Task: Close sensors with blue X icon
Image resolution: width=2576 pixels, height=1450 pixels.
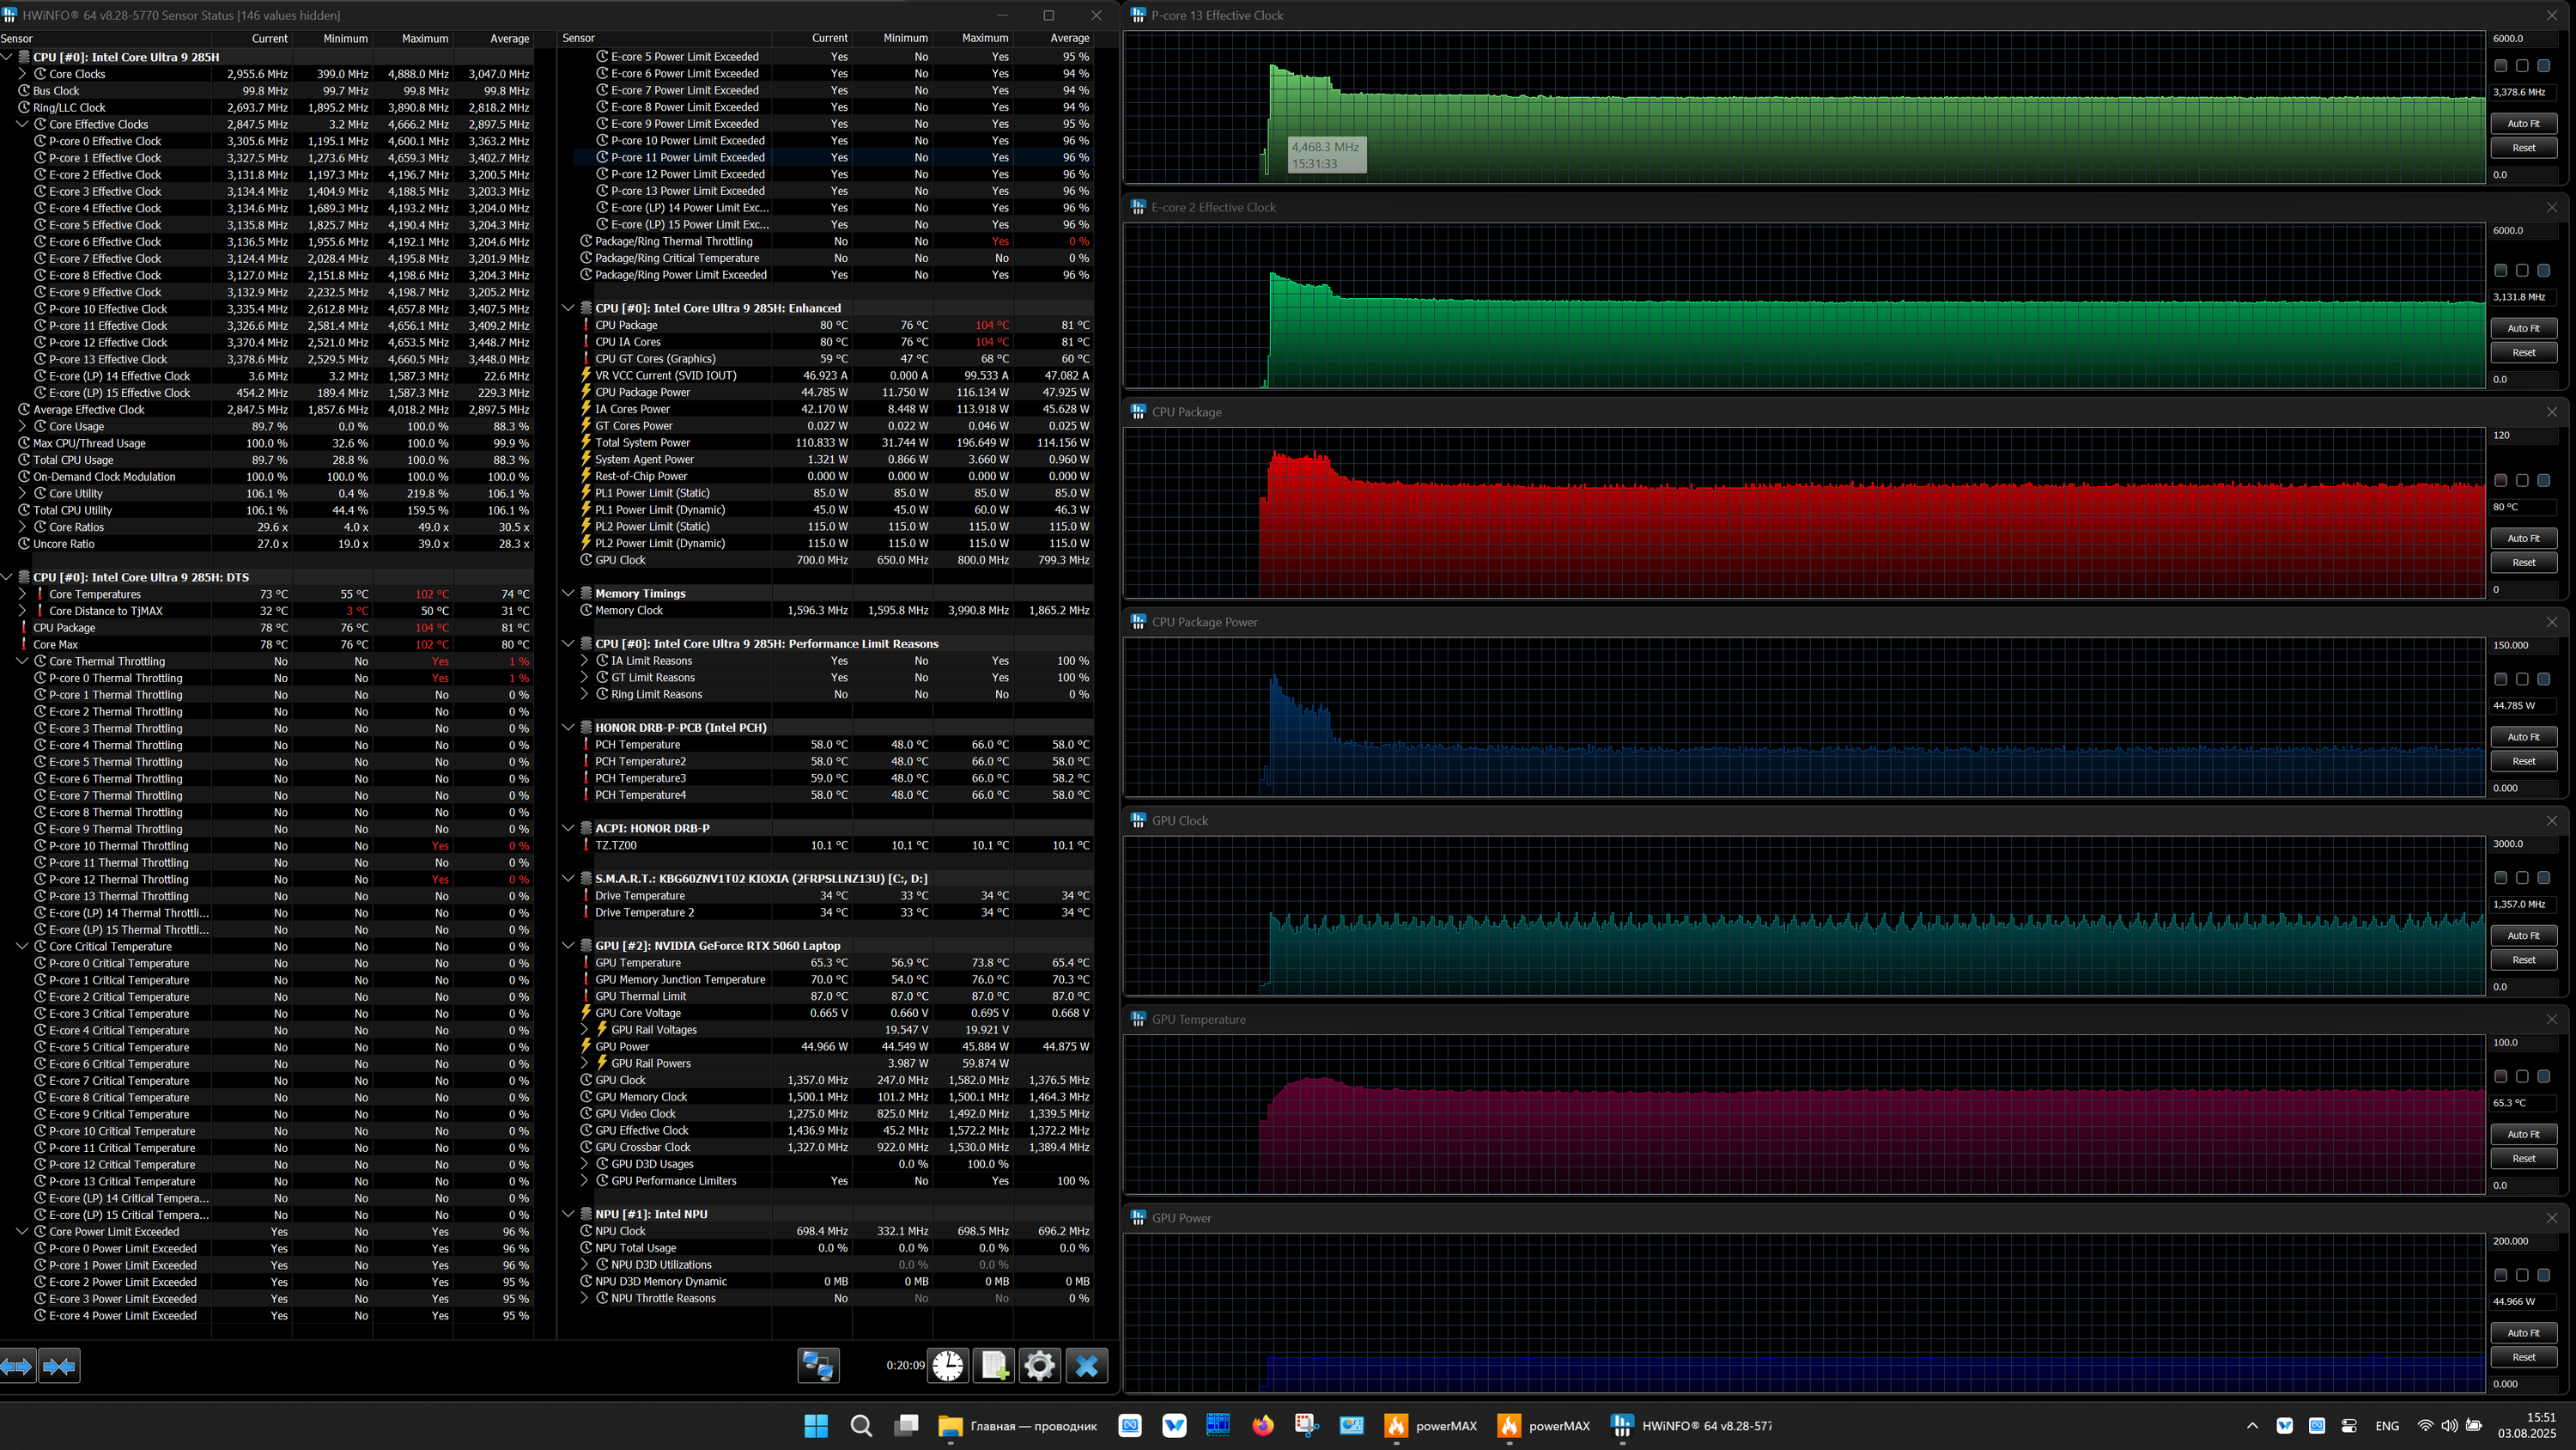Action: point(1086,1366)
